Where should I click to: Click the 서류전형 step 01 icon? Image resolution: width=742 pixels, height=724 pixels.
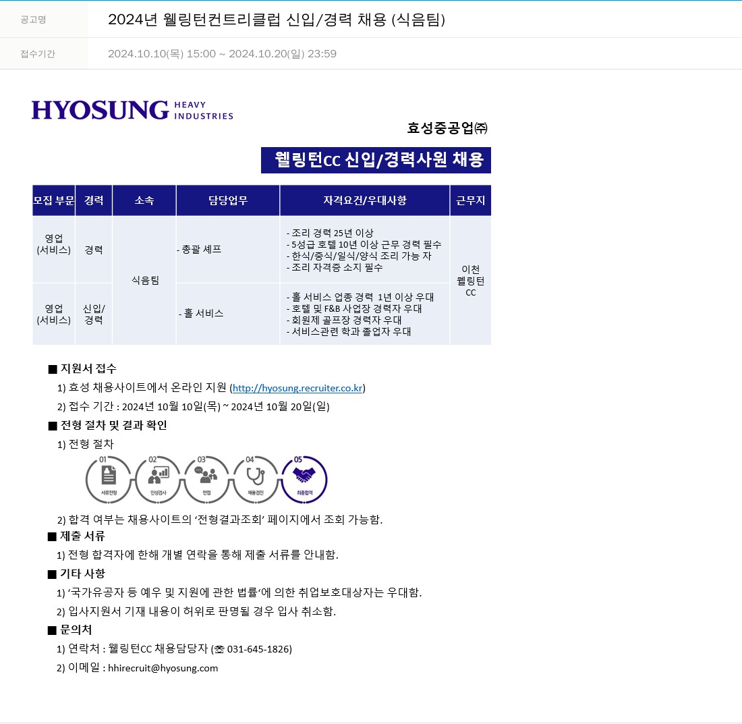pos(109,479)
